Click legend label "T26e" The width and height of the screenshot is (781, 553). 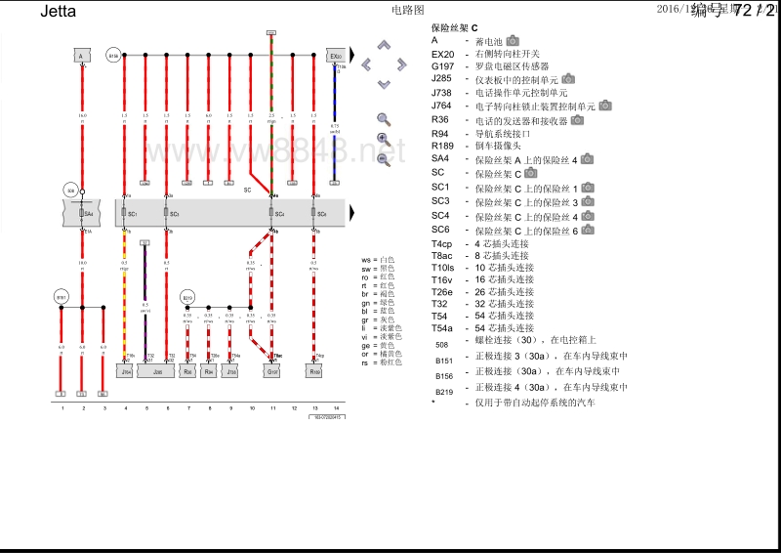coord(442,292)
